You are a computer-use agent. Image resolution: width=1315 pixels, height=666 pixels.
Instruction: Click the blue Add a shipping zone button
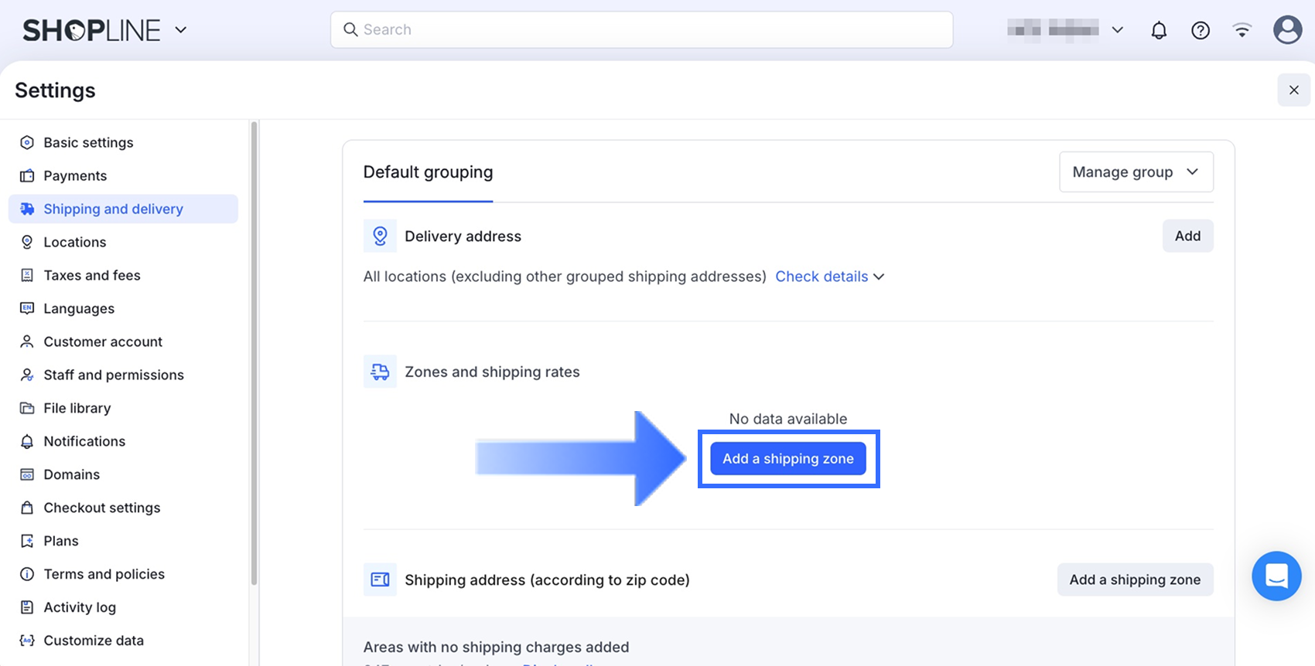tap(788, 459)
